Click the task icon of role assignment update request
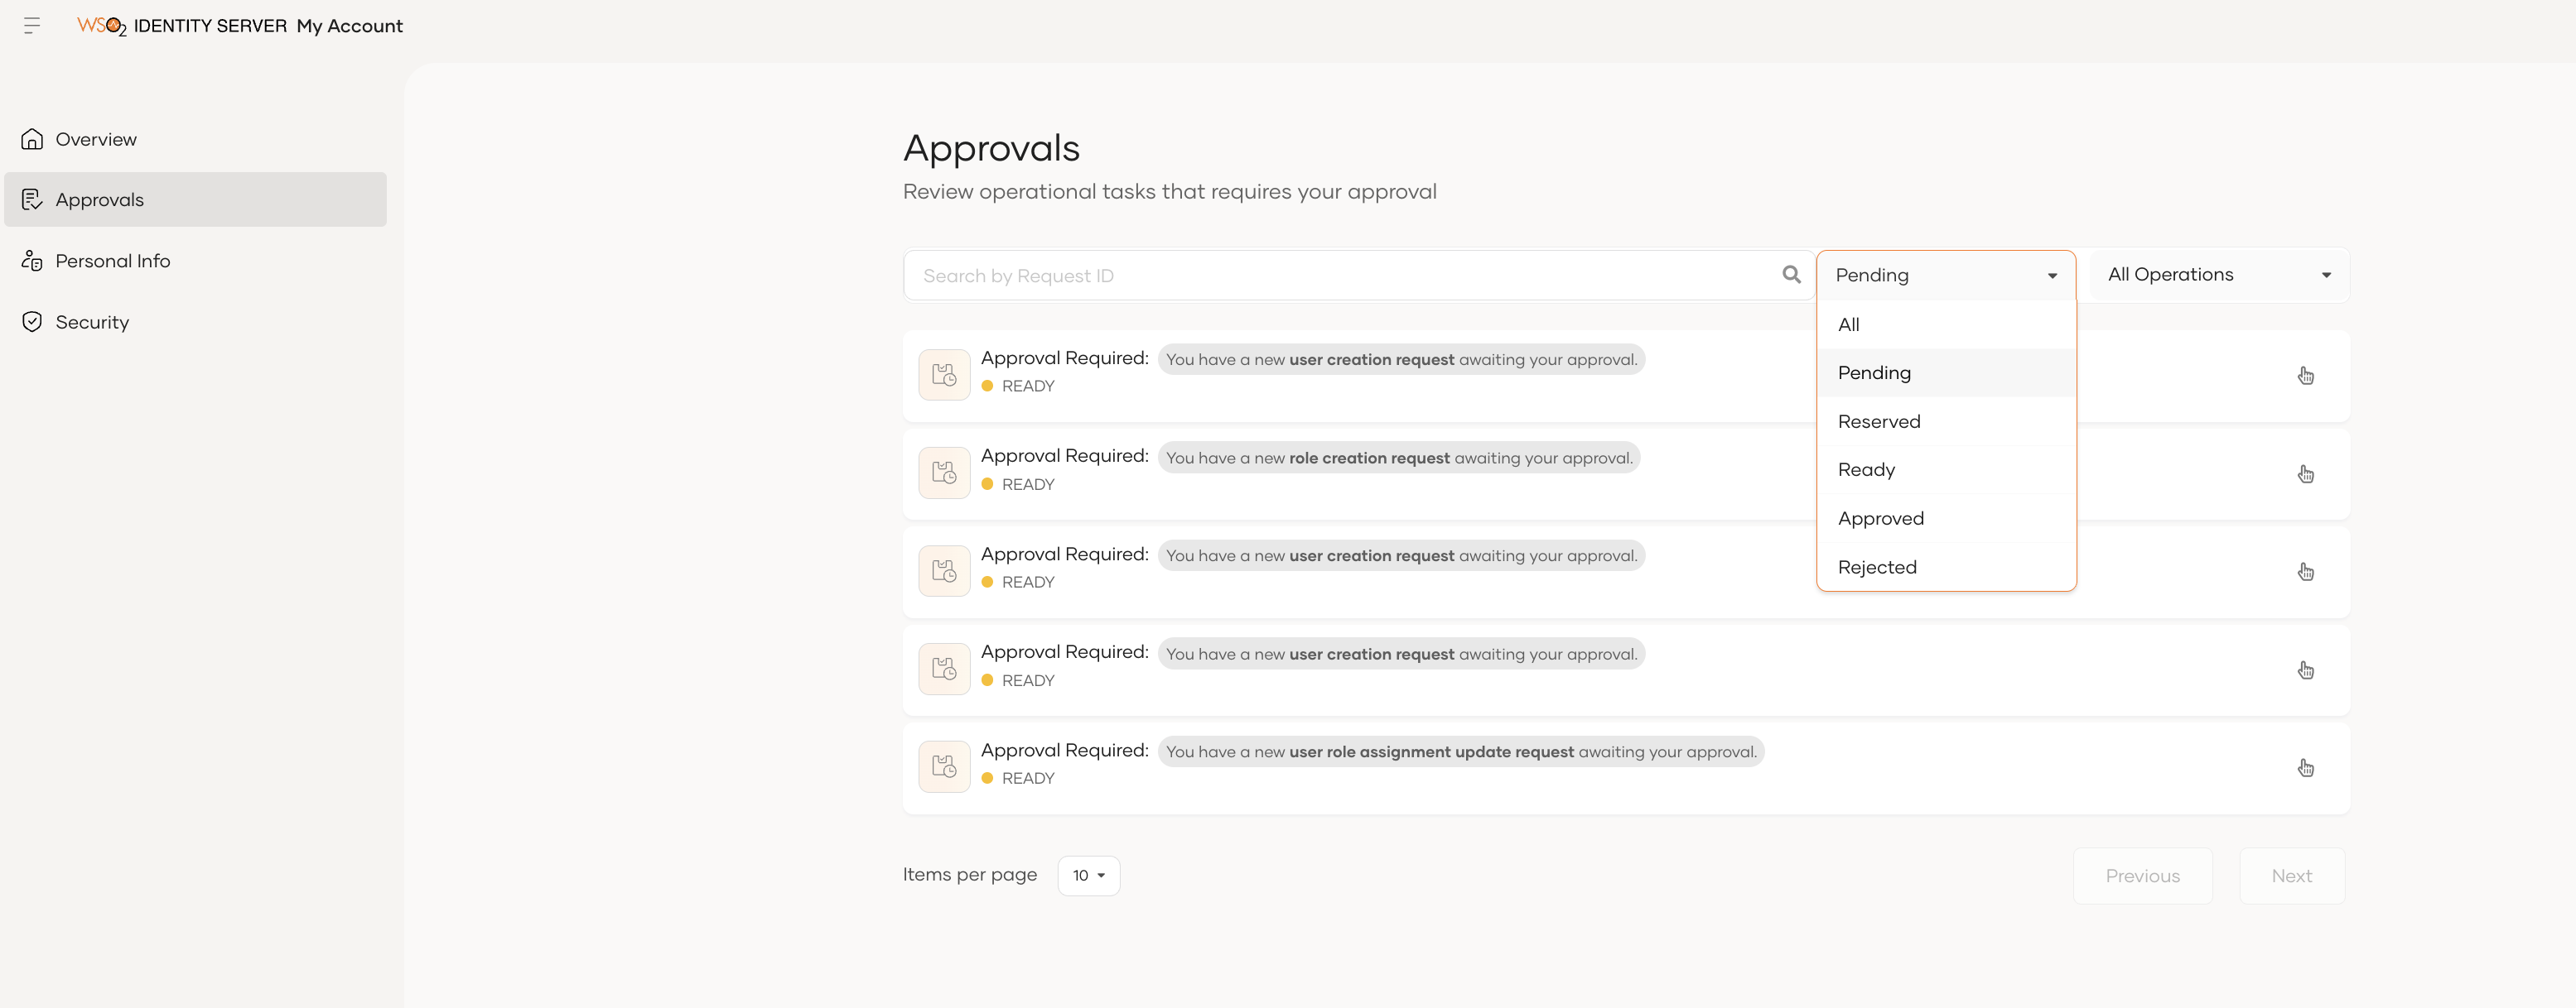This screenshot has width=2576, height=1008. coord(944,766)
